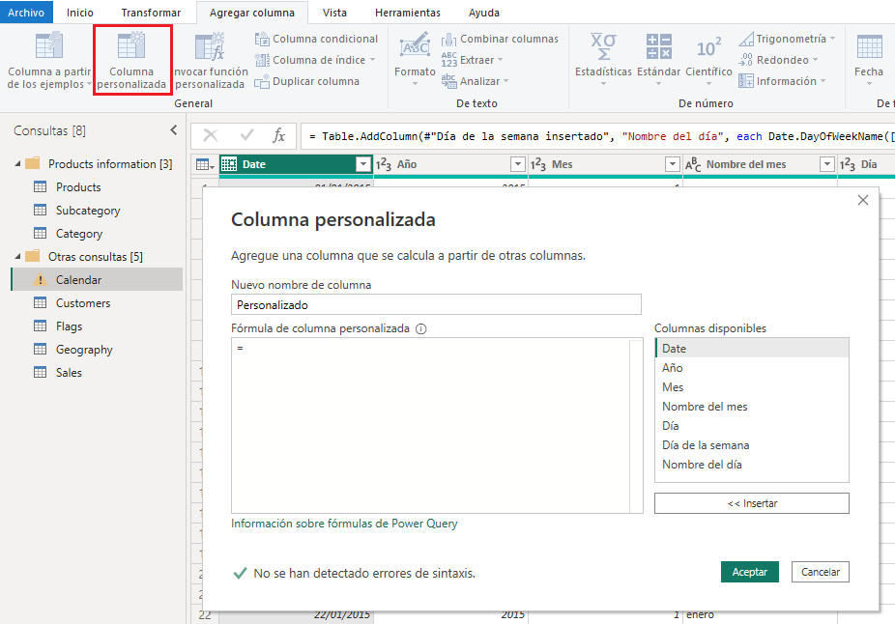Click the Nuevo nombre de columna field
The height and width of the screenshot is (624, 895).
436,304
